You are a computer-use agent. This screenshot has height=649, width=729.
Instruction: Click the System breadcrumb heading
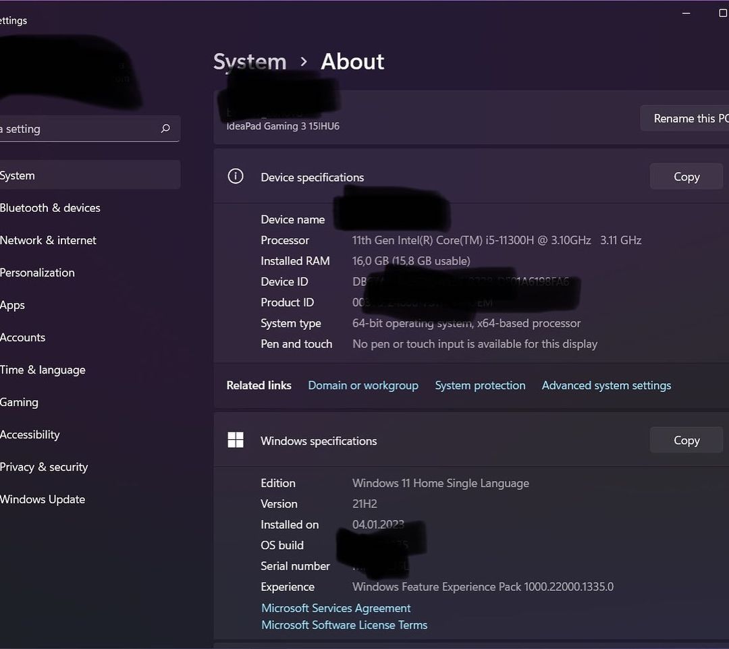pos(250,62)
